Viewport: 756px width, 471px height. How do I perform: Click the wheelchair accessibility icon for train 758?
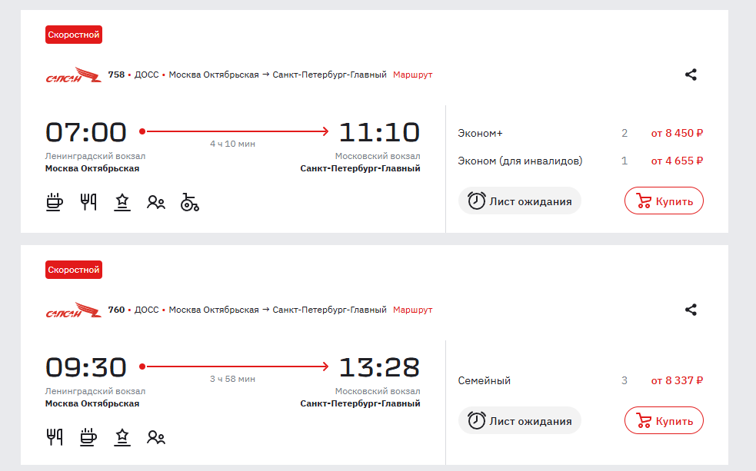(189, 202)
